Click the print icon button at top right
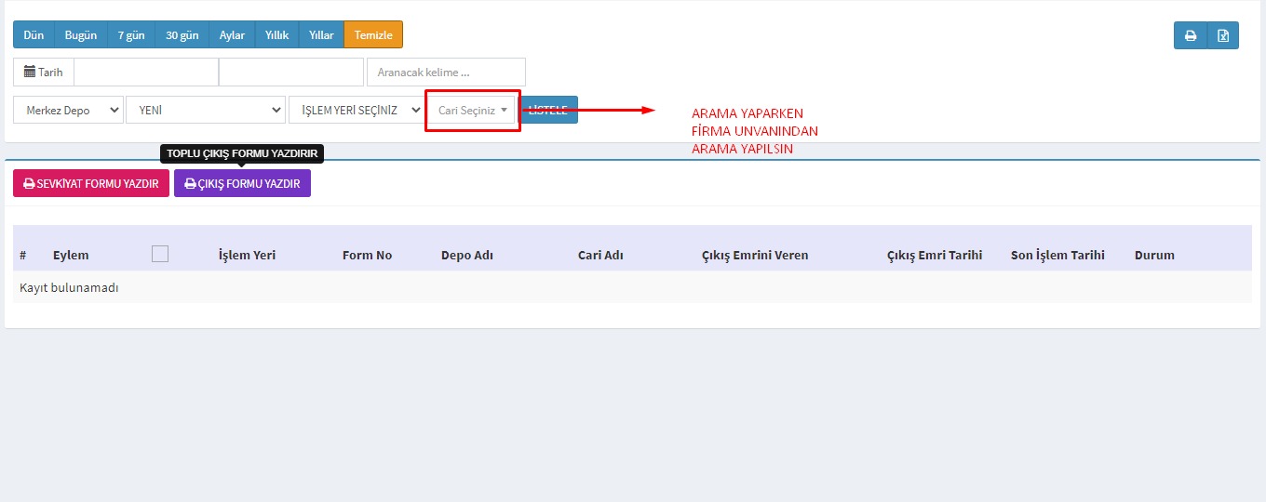The width and height of the screenshot is (1266, 502). click(1190, 36)
